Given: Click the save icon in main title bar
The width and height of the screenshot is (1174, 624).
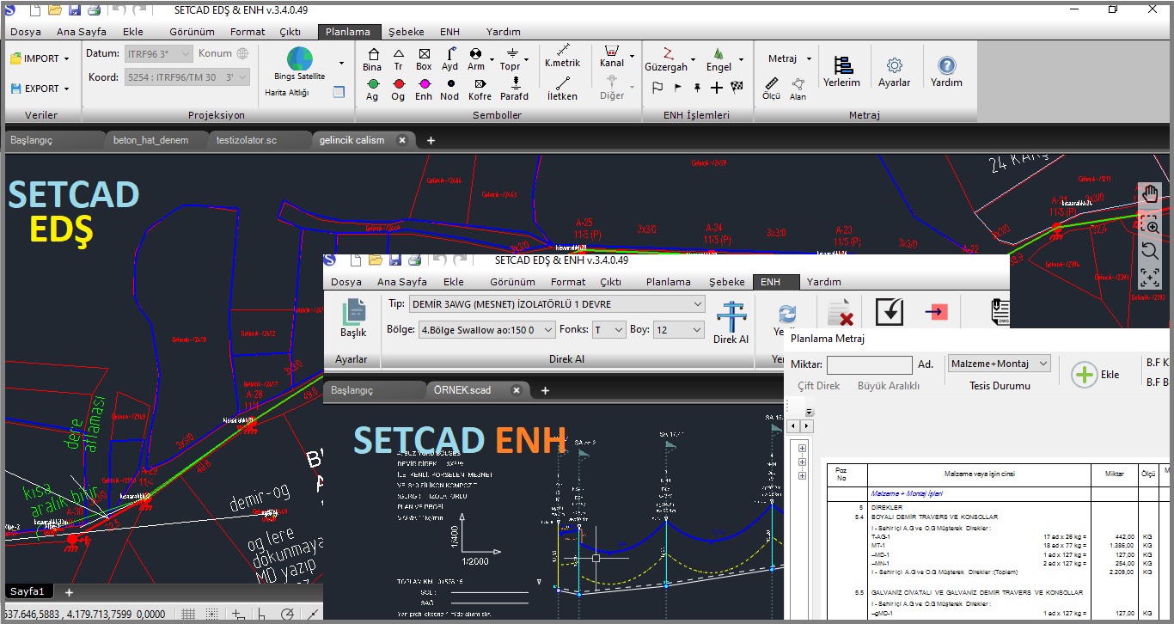Looking at the screenshot, I should pos(74,10).
